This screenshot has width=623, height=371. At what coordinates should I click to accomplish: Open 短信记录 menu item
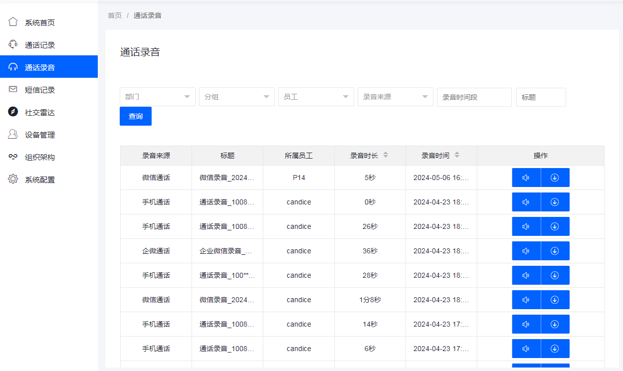pos(40,90)
